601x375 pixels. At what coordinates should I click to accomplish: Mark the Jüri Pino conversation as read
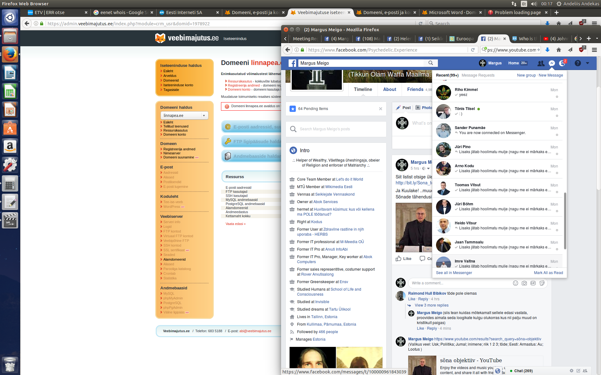click(557, 154)
